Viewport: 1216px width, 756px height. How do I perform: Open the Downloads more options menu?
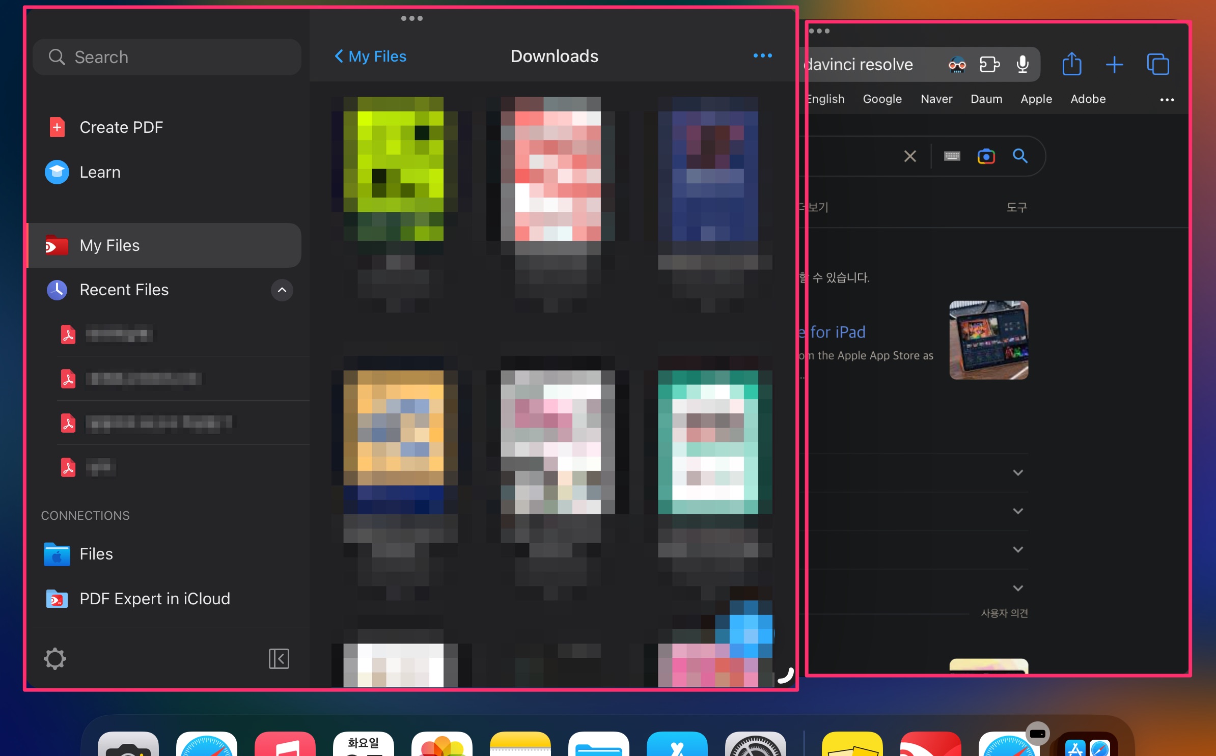tap(762, 56)
